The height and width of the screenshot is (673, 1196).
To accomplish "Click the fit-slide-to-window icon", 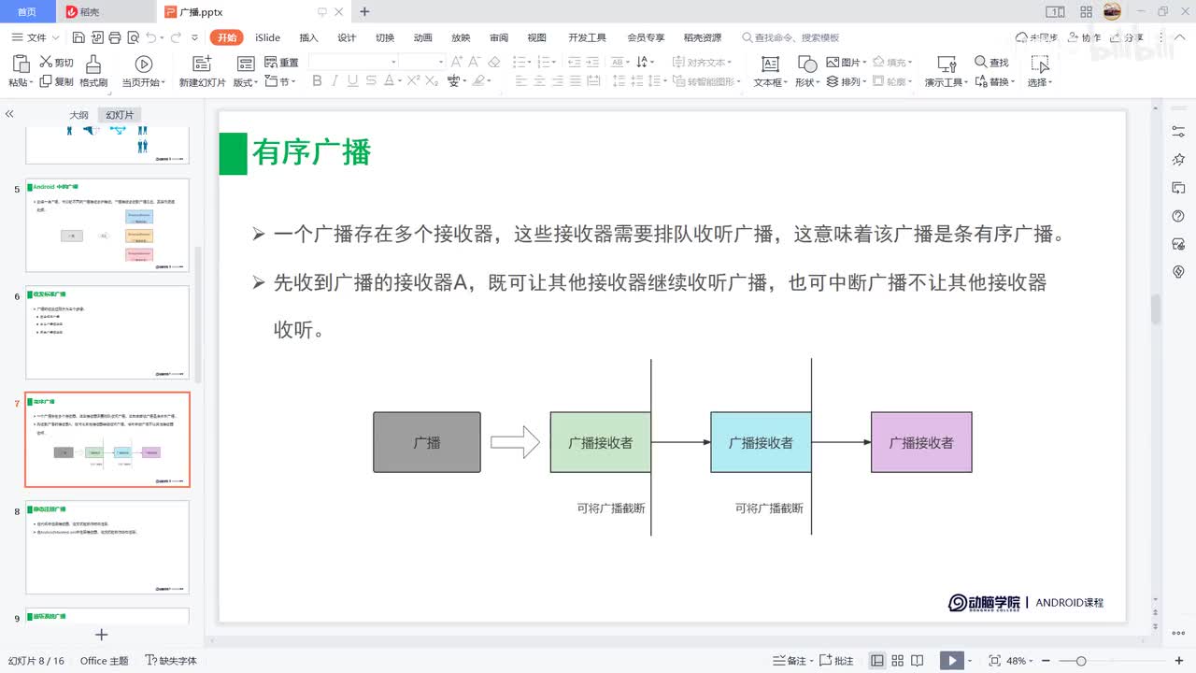I will pos(994,661).
